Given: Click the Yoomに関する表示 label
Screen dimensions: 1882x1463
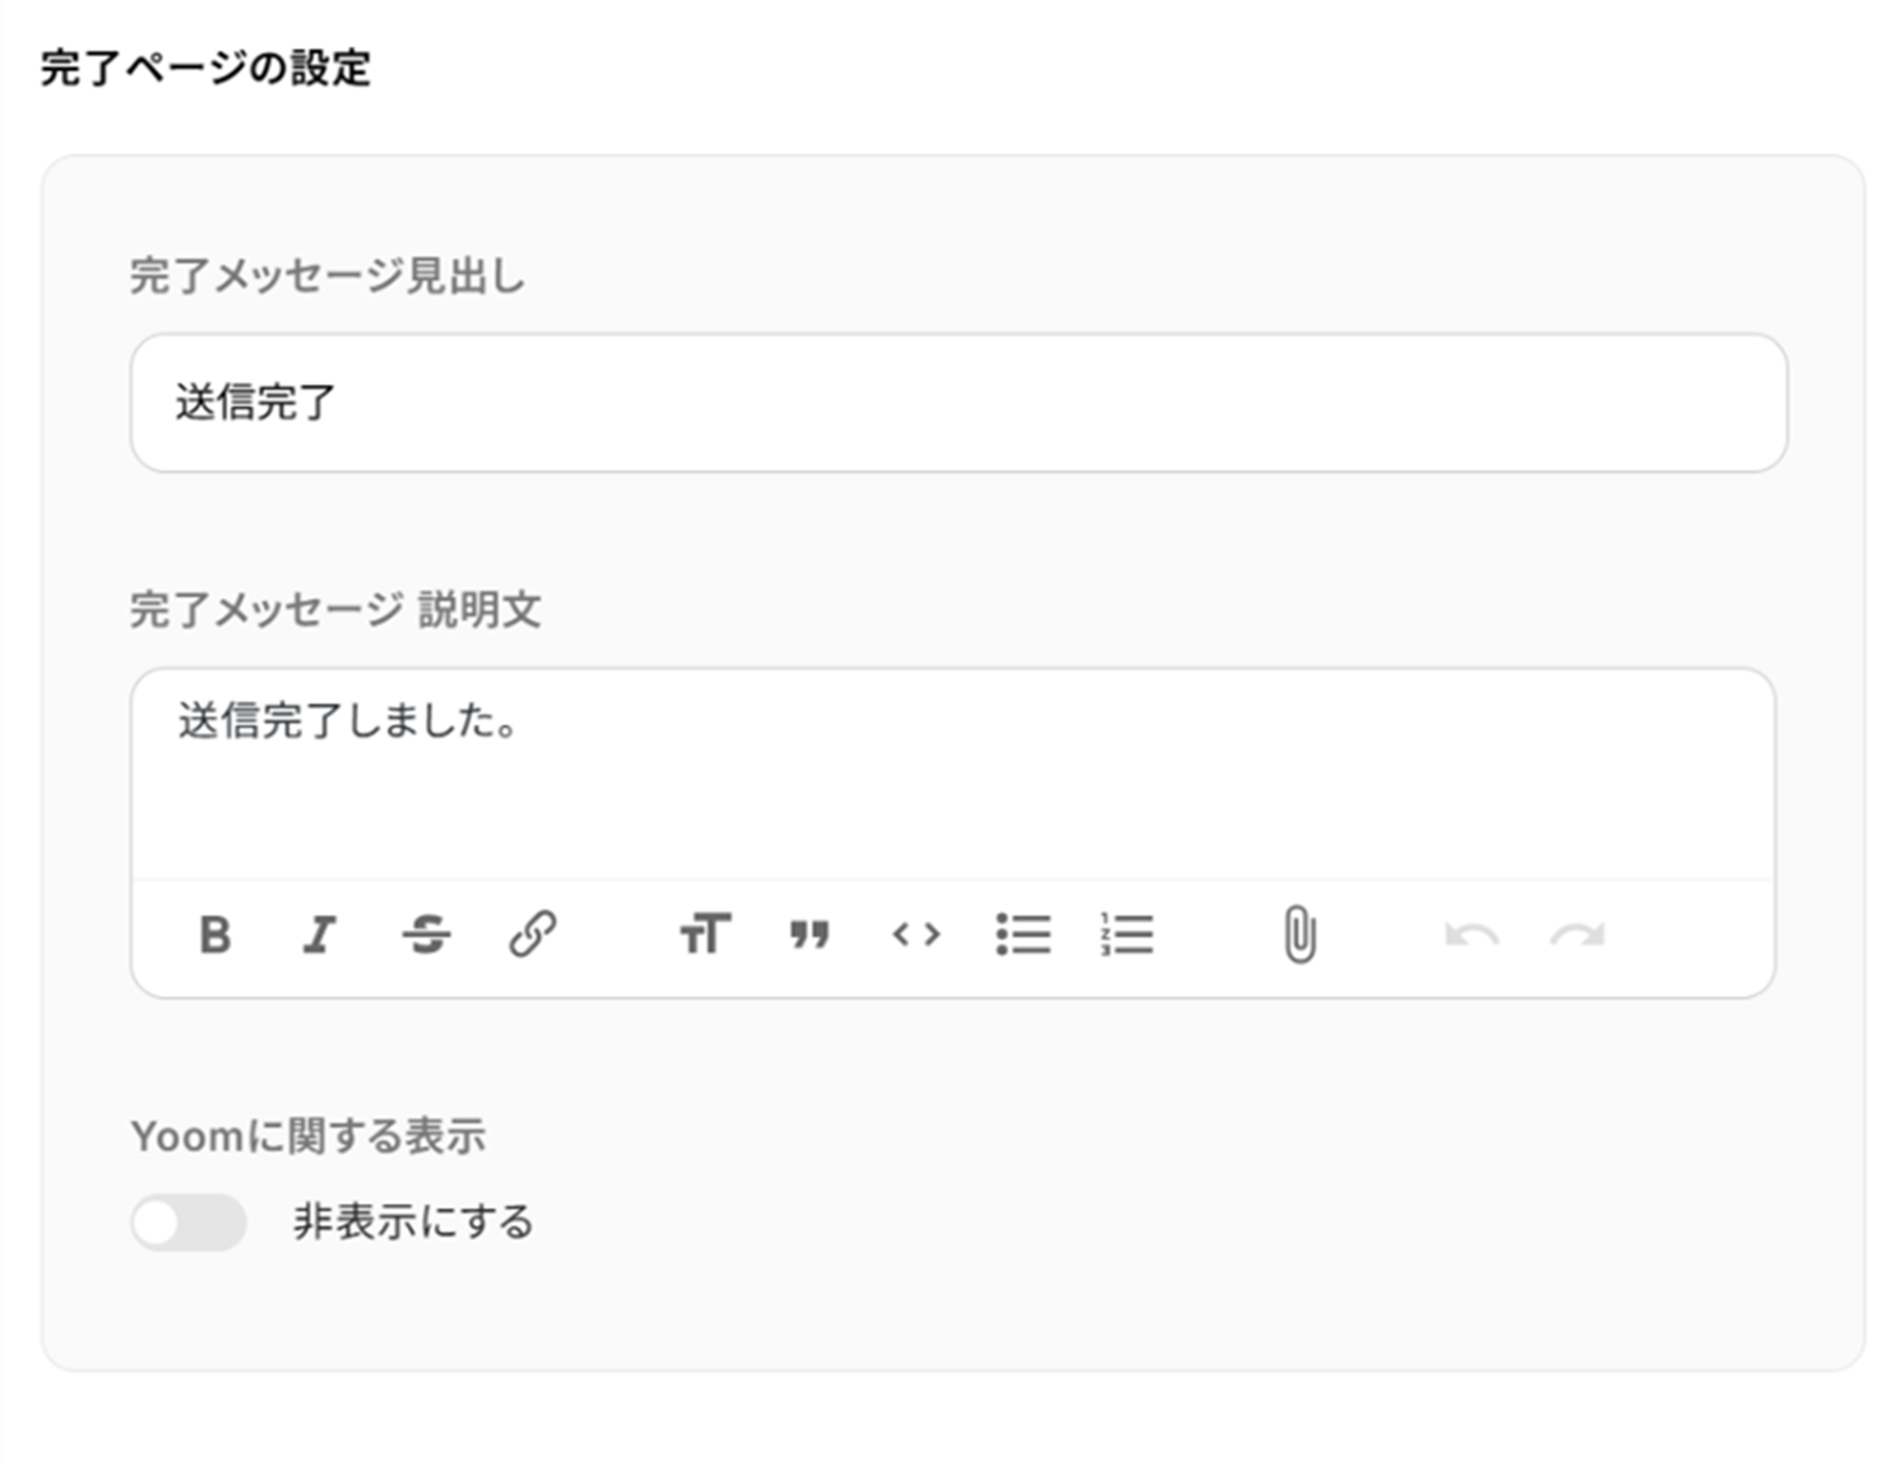Looking at the screenshot, I should point(308,1136).
